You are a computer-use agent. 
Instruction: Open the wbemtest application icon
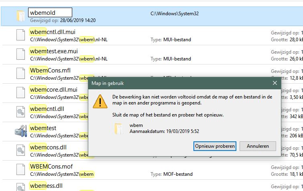tap(20, 131)
